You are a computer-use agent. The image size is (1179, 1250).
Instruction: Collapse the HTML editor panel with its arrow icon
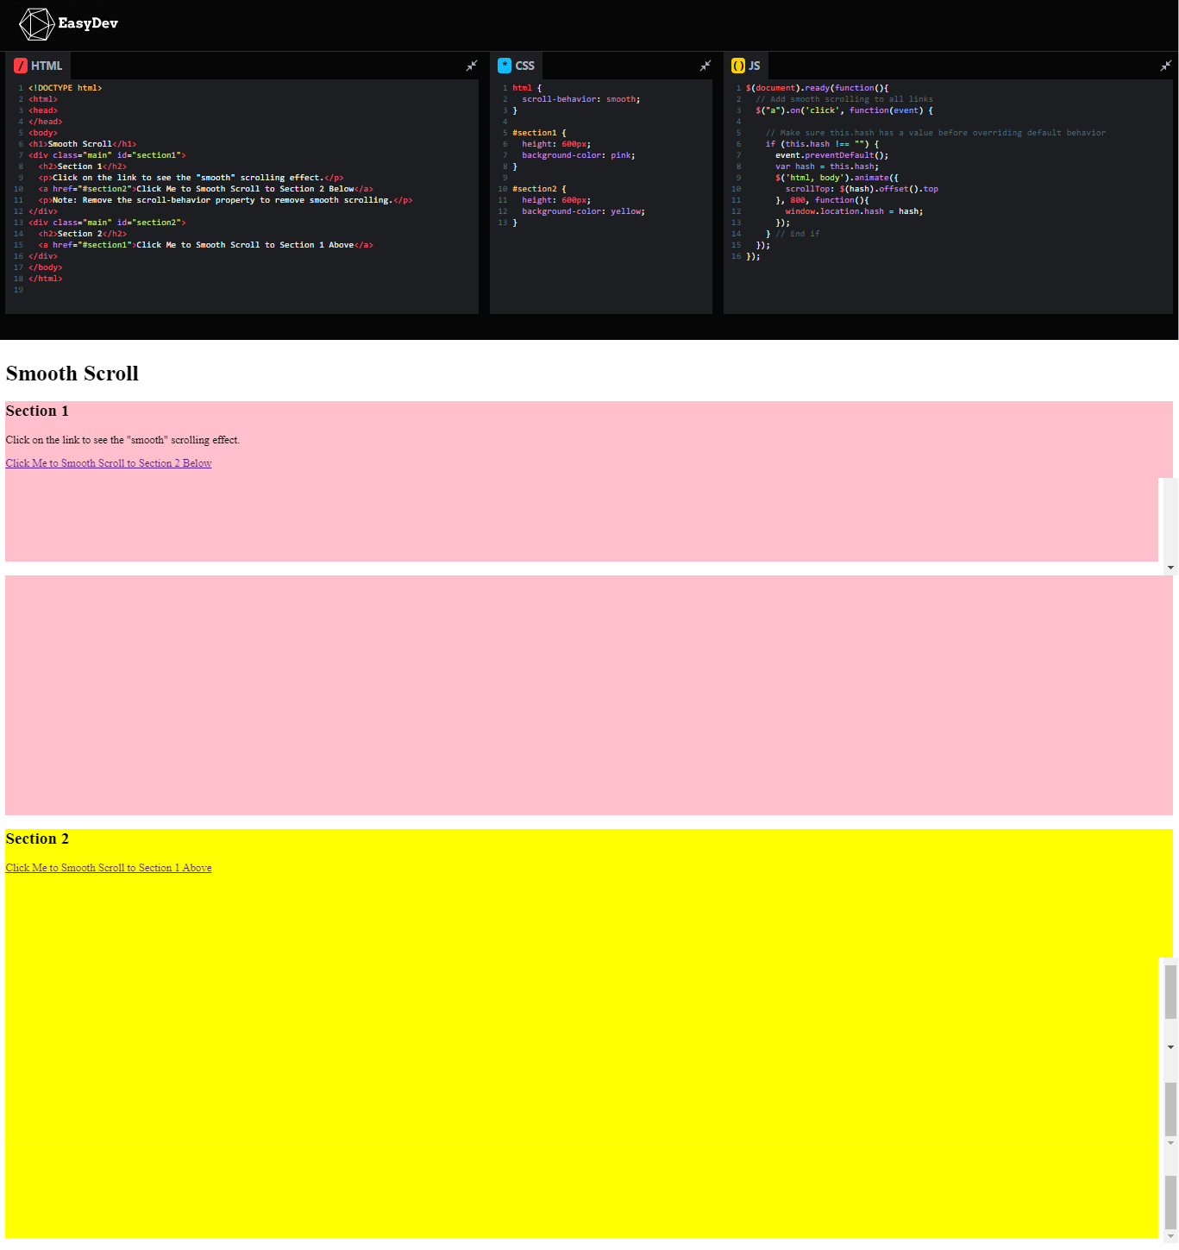[472, 66]
